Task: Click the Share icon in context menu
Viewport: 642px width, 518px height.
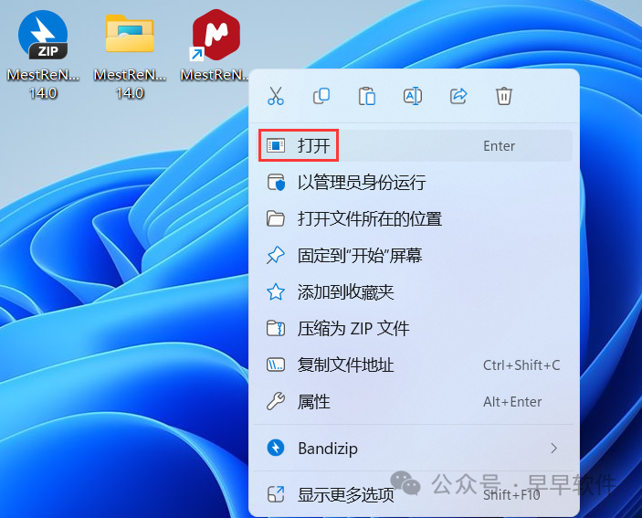Action: (x=458, y=96)
